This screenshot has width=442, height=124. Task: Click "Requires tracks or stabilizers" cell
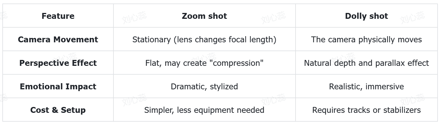[x=366, y=110]
